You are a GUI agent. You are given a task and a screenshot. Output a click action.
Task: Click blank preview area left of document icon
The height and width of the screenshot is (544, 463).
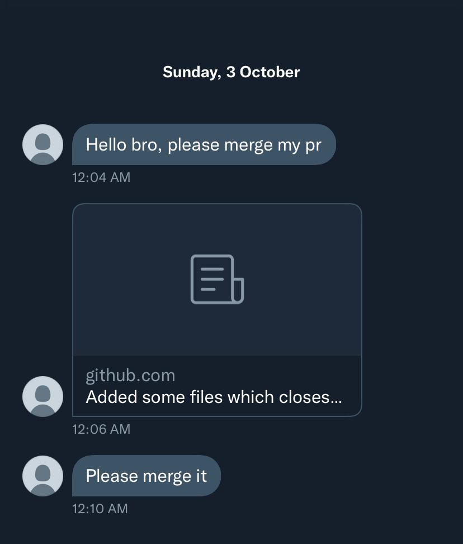pos(132,279)
